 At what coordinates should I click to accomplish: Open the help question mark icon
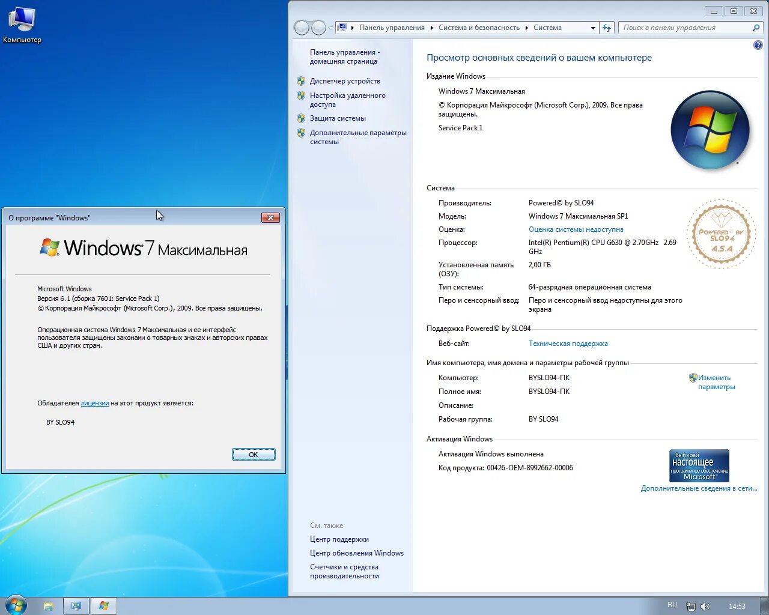pos(758,45)
